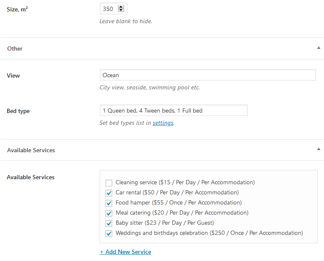Click the Cleaning service label text

185,183
